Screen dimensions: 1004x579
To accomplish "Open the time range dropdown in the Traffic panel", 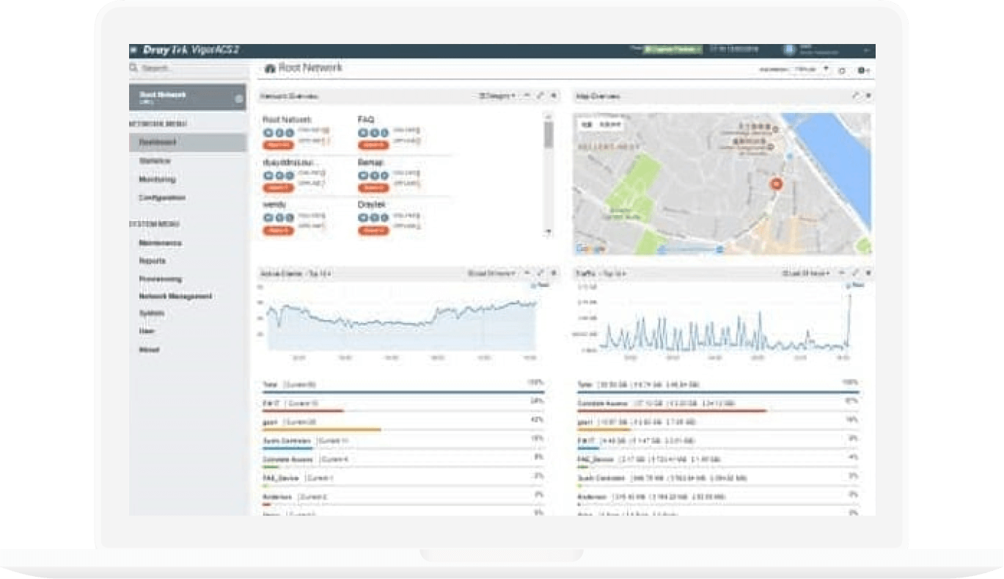I will point(807,274).
